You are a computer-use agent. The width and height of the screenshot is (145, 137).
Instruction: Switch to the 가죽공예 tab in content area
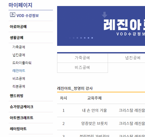(x=82, y=58)
